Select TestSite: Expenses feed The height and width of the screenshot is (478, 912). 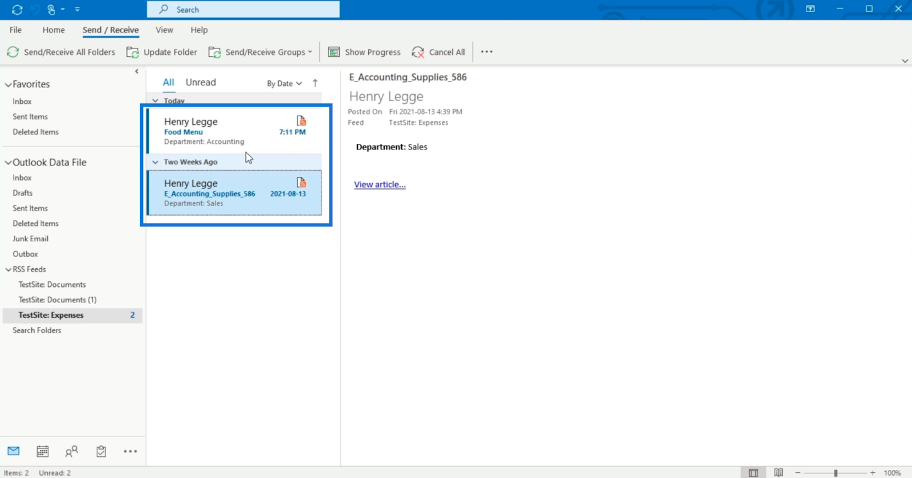(x=72, y=315)
